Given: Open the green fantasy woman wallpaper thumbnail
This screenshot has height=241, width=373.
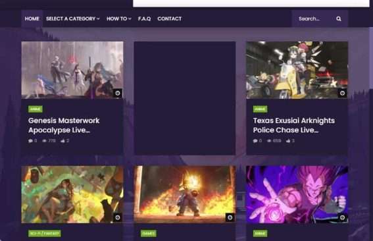Looking at the screenshot, I should coord(72,194).
